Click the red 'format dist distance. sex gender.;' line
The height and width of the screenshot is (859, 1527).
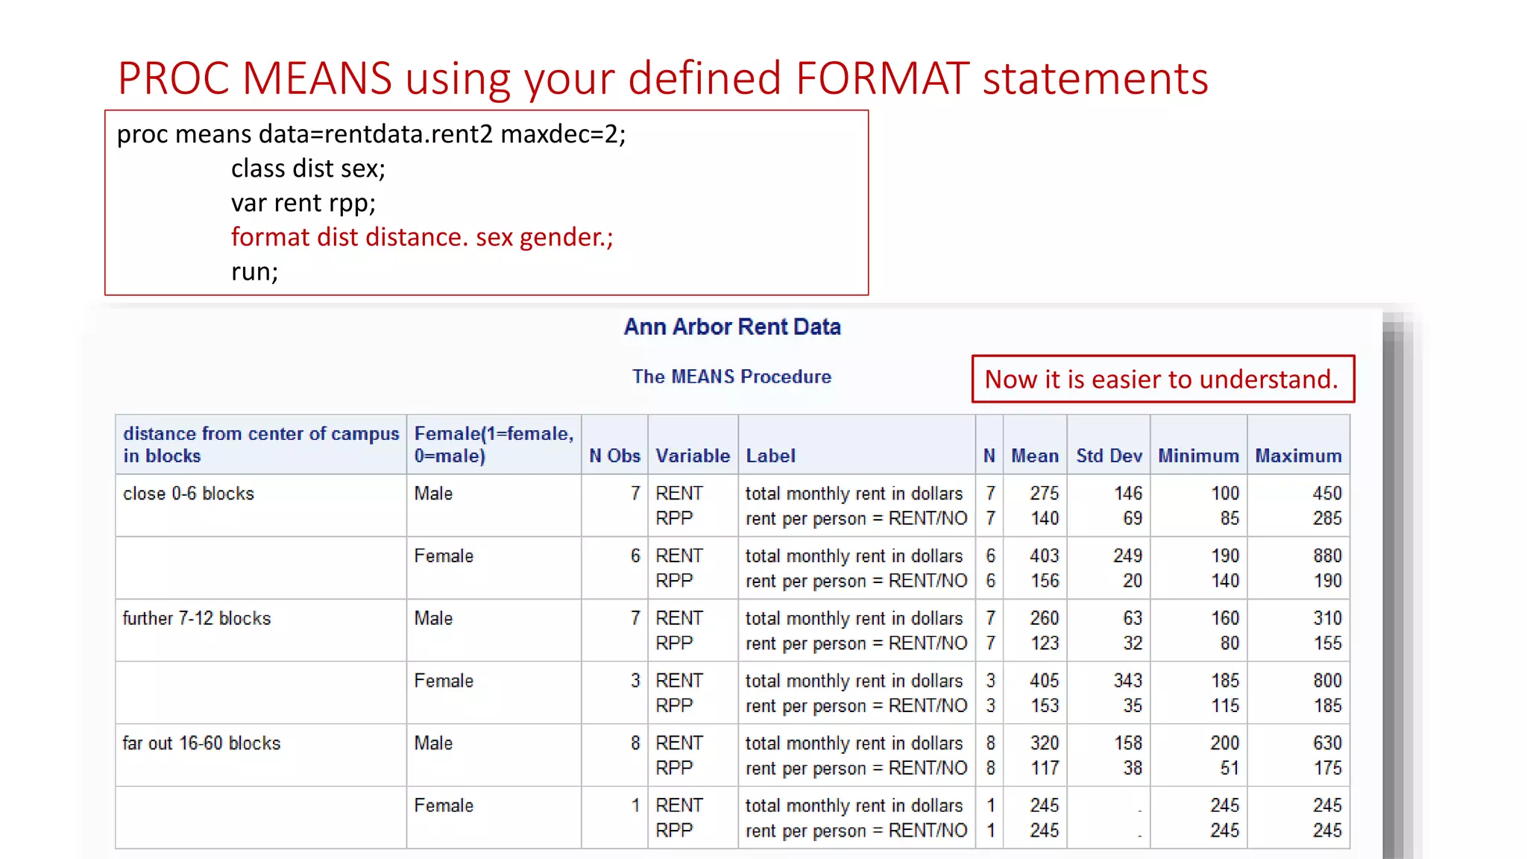422,237
